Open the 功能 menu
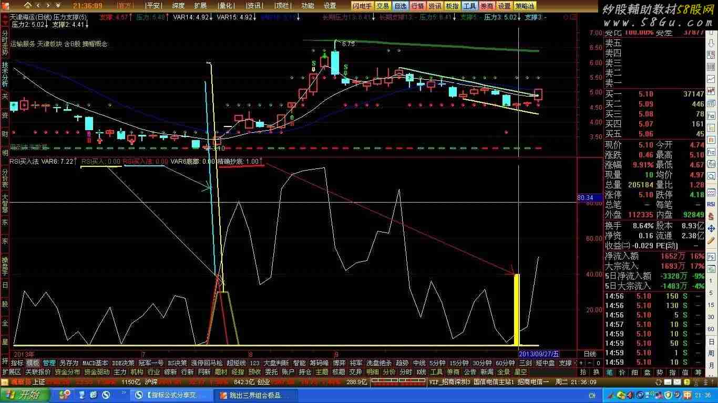Viewport: 718px width, 403px height. [308, 6]
